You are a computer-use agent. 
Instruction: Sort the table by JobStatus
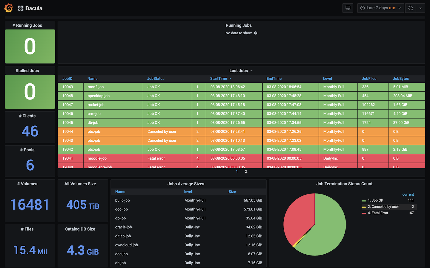click(156, 79)
